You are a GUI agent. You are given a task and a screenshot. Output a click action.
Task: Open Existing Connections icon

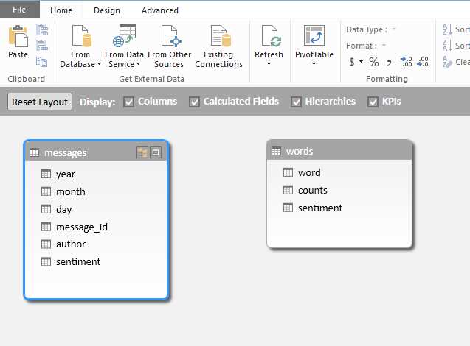pos(221,36)
